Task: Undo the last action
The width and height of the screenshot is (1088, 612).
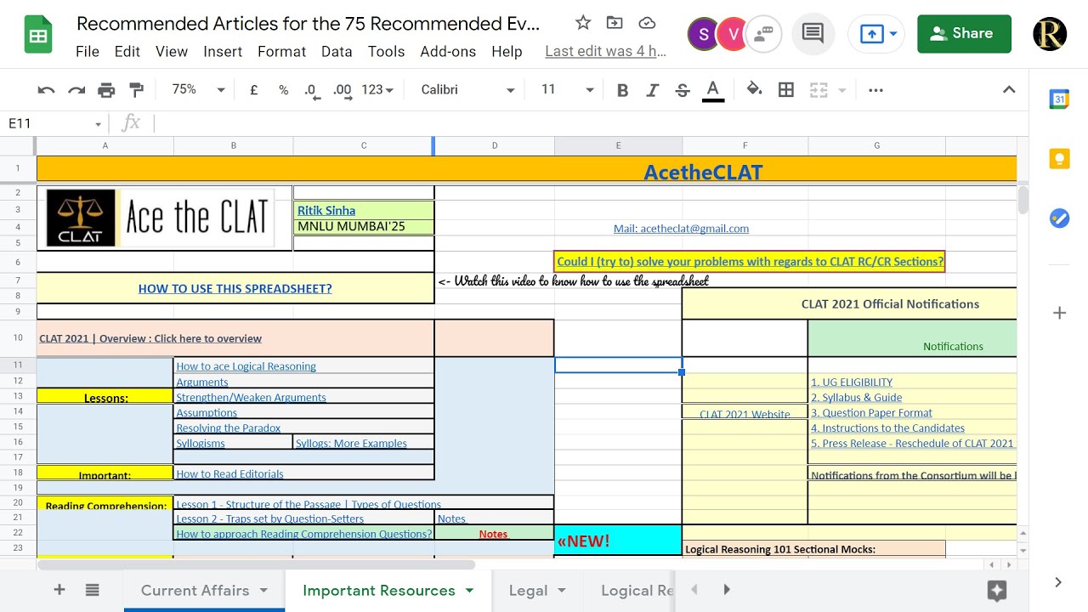Action: [x=47, y=90]
